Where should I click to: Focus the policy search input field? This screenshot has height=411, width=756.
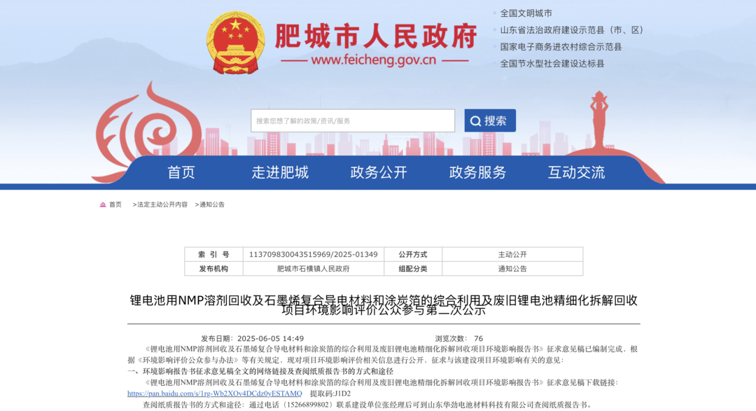(352, 120)
